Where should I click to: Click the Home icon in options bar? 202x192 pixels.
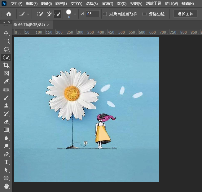(x=9, y=14)
